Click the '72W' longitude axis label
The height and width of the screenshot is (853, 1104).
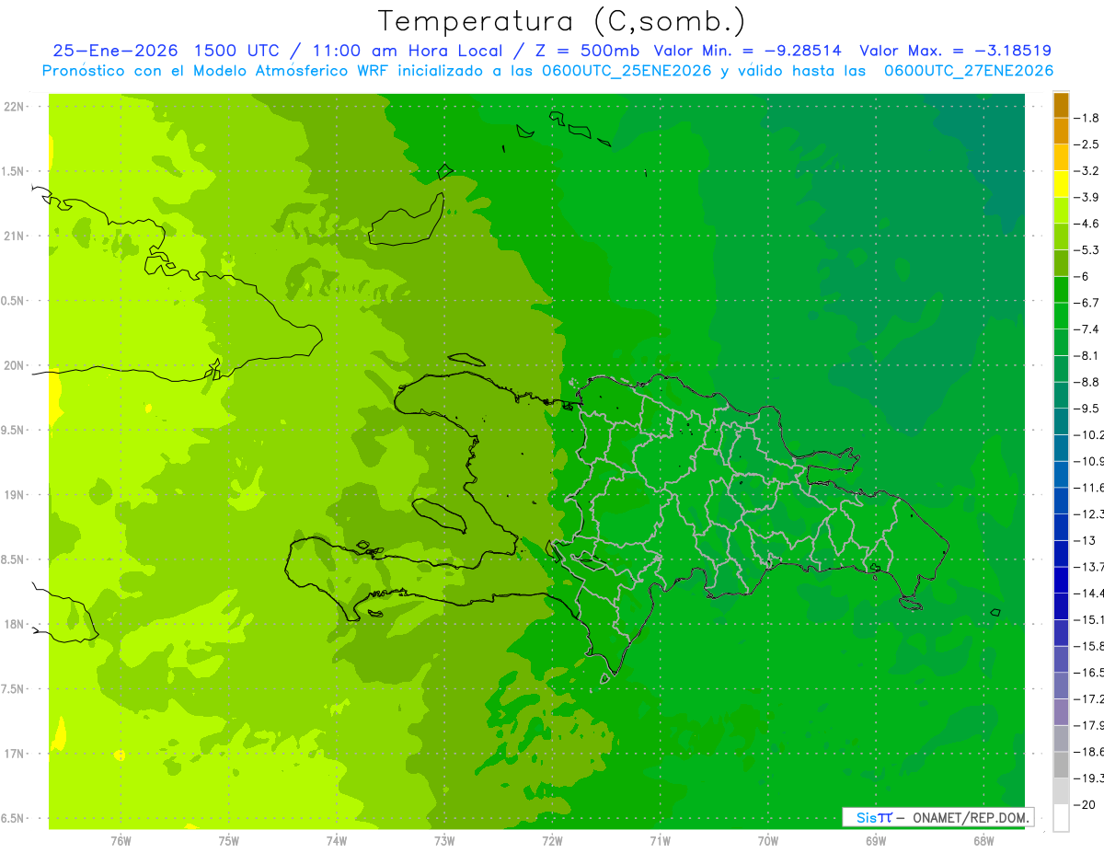(x=552, y=841)
